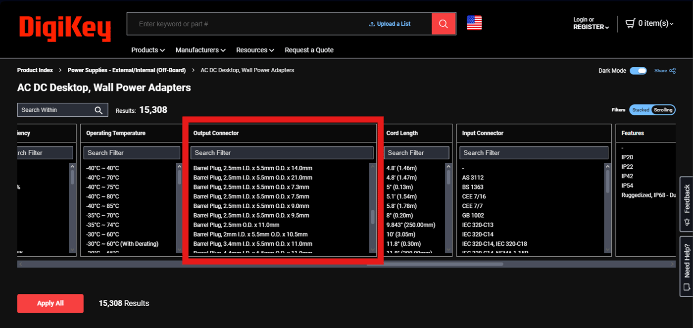
Task: Click Output Connector Search Filter field
Action: pos(282,153)
